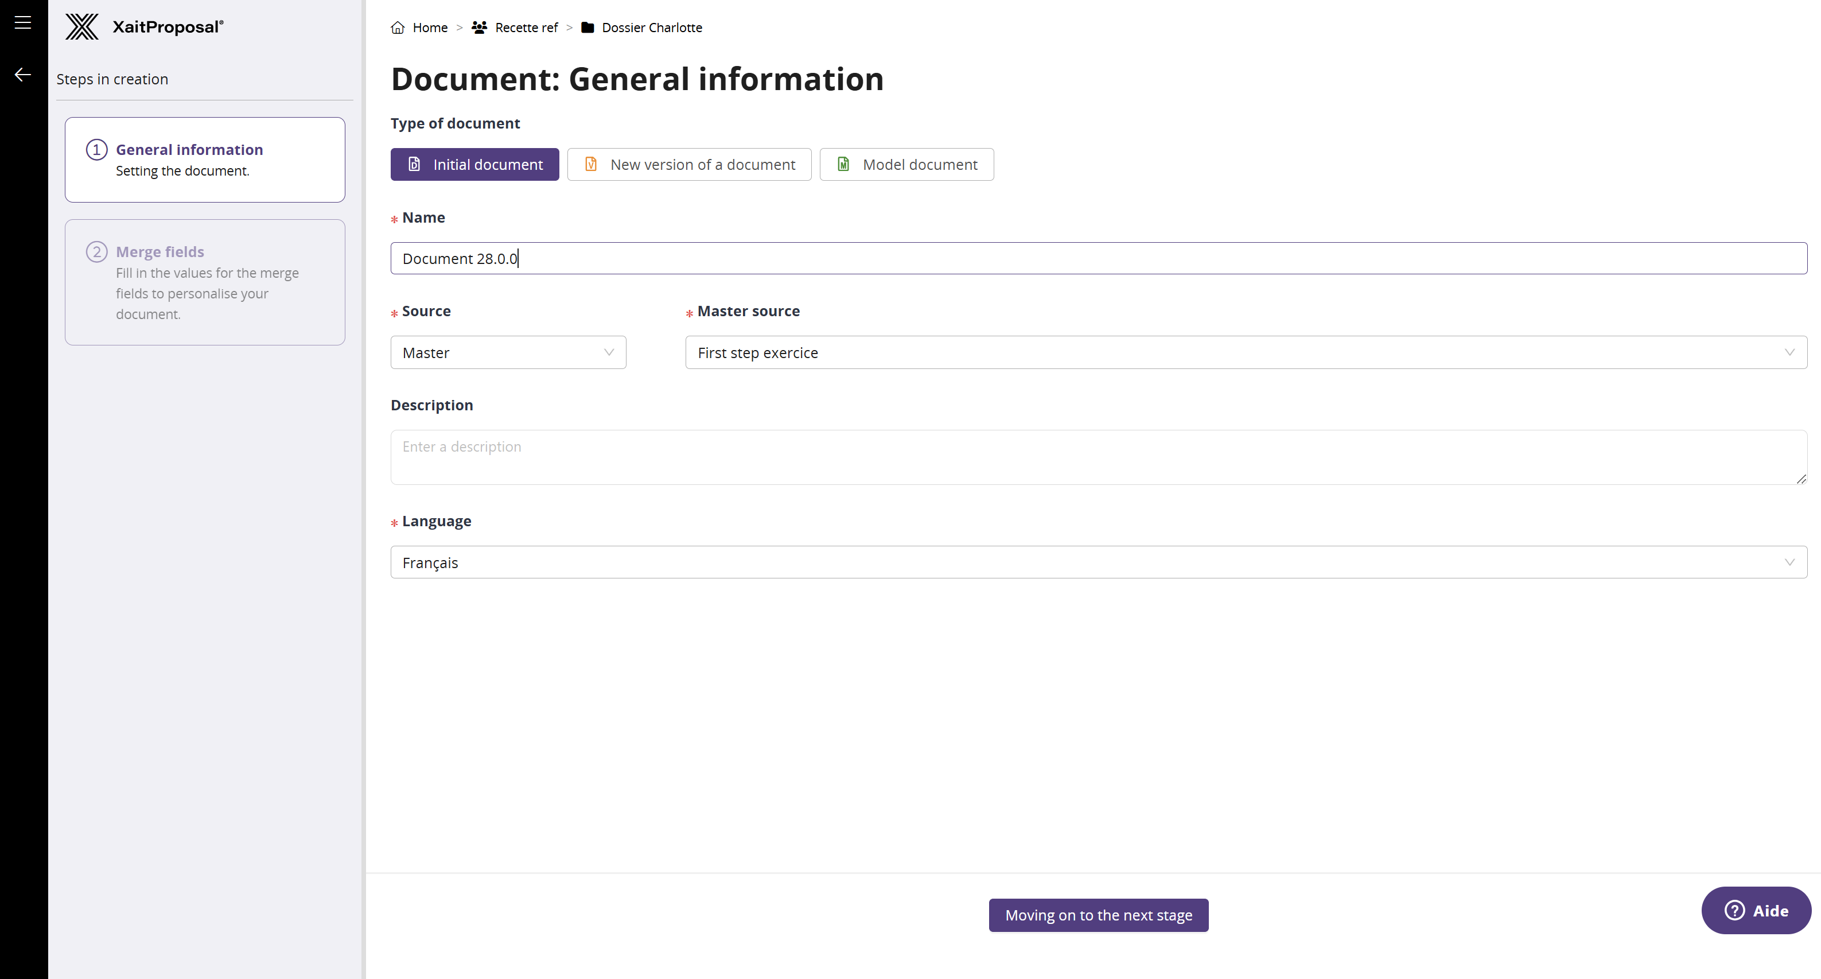Select New version of a document type
The width and height of the screenshot is (1821, 979).
pyautogui.click(x=689, y=164)
